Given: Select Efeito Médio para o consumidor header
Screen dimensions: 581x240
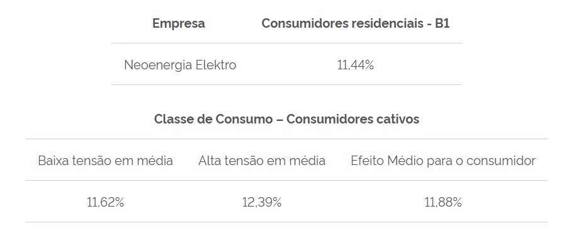Looking at the screenshot, I should click(x=443, y=161).
